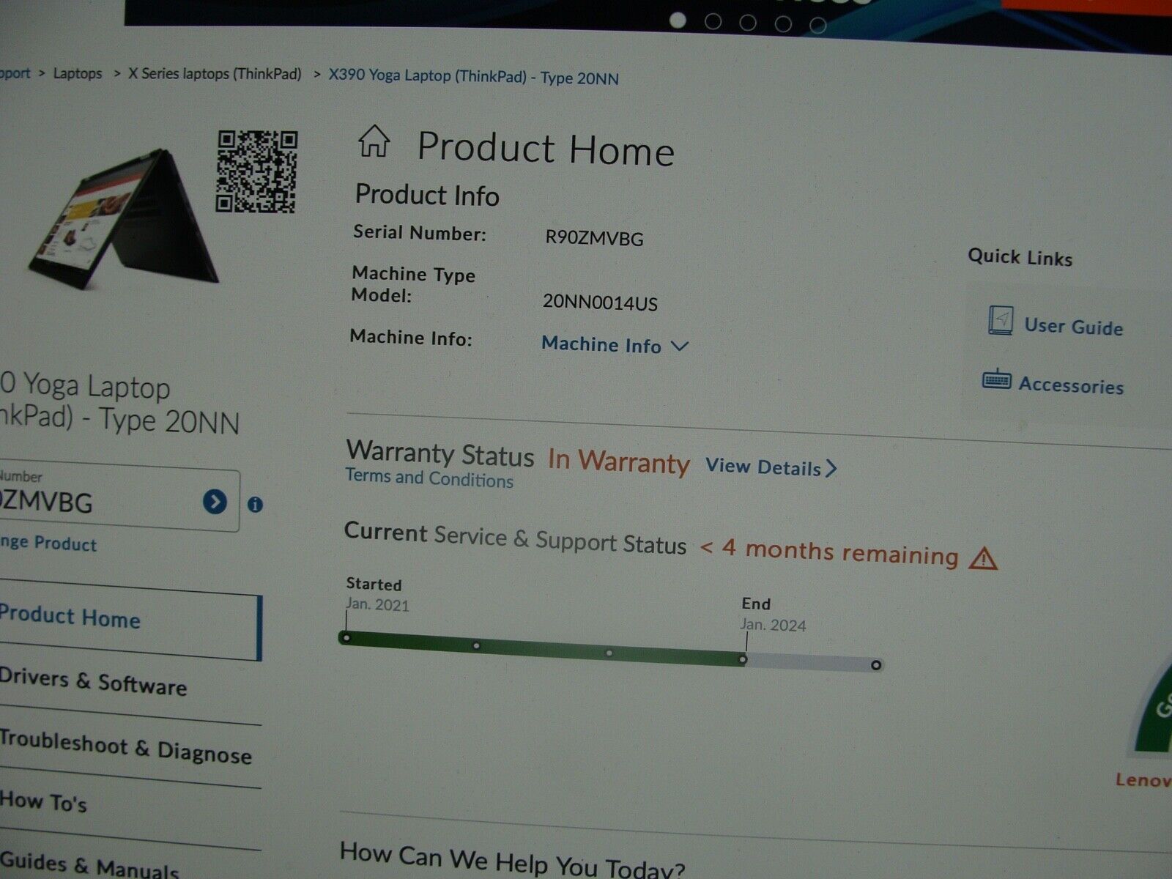1172x879 pixels.
Task: Click the warning triangle beside months remaining
Action: [x=983, y=559]
